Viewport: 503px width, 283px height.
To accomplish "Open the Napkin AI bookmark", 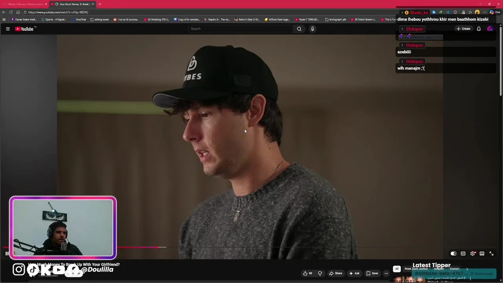I will 217,19.
